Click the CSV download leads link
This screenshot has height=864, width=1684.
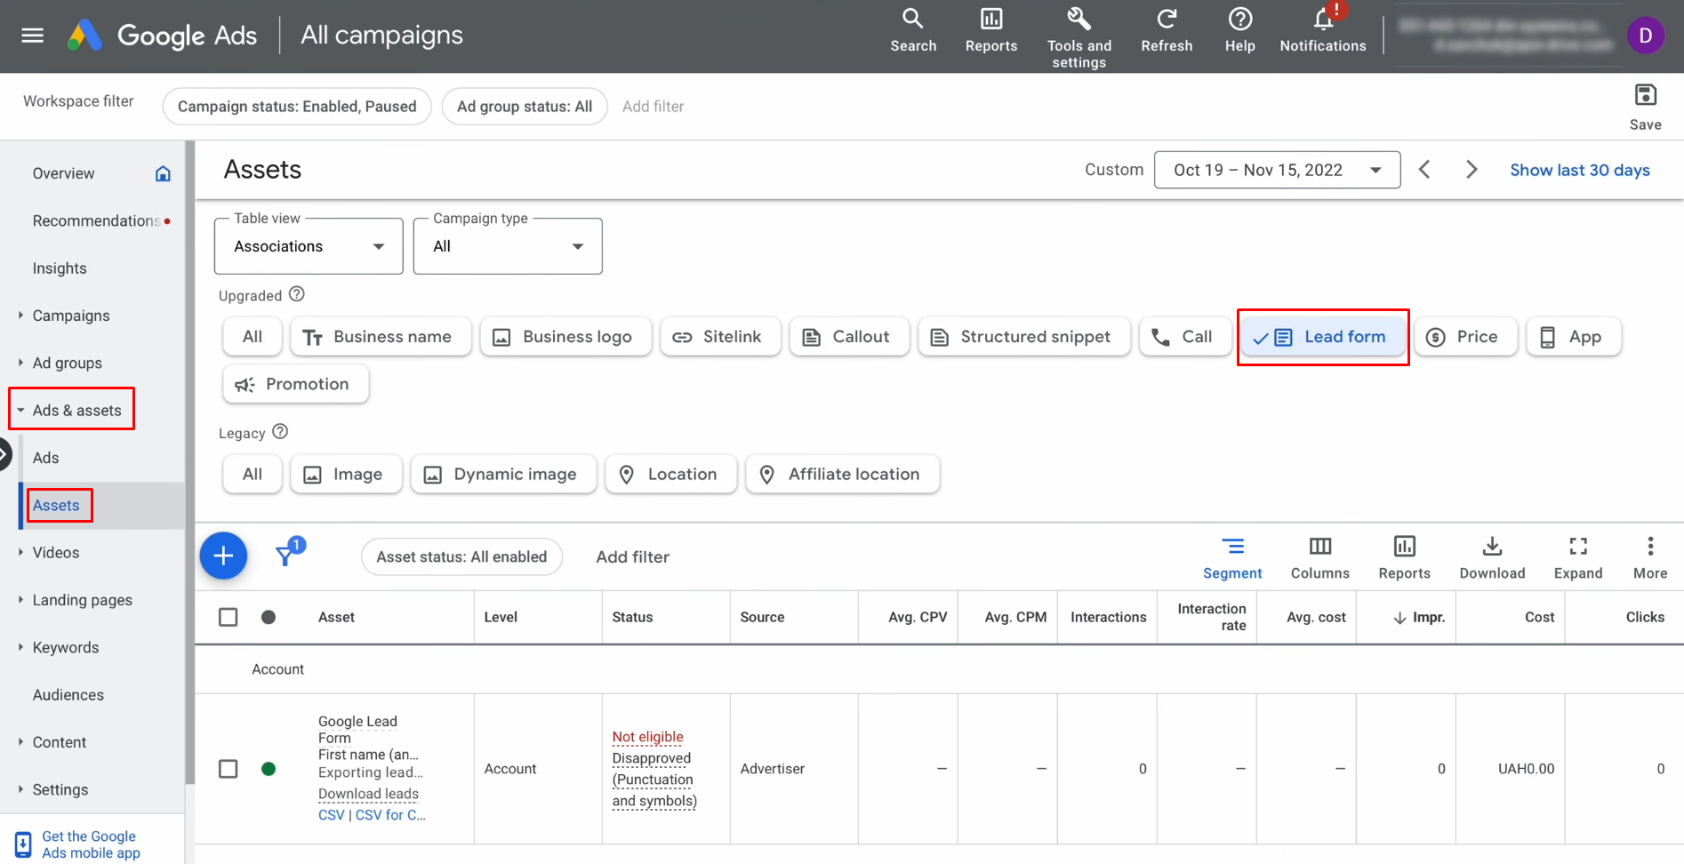click(331, 815)
